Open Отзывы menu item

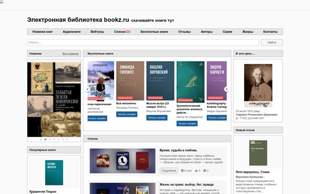[x=184, y=31]
